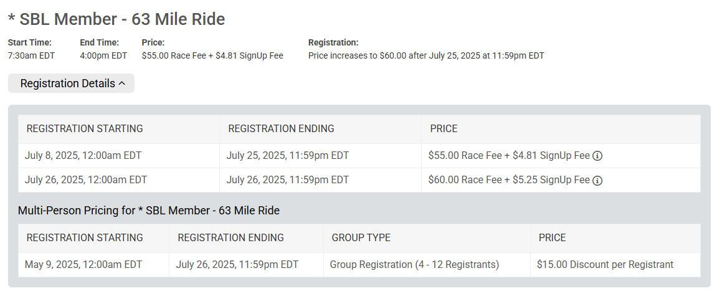Open info icon beside $5.25 SignUp Fee

[597, 180]
